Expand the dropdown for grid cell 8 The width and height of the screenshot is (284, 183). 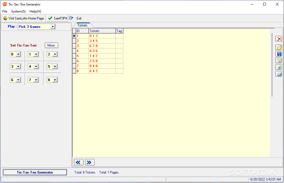[x=55, y=80]
